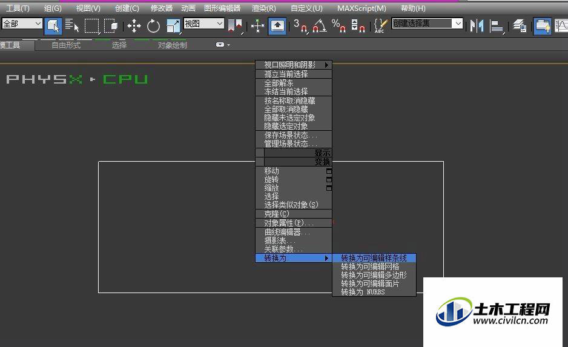The width and height of the screenshot is (568, 347).
Task: Open Select by Name list tool
Action: [72, 25]
